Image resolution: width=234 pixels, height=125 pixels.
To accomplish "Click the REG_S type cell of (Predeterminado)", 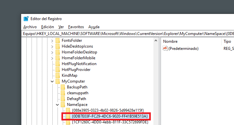I will tap(228, 49).
